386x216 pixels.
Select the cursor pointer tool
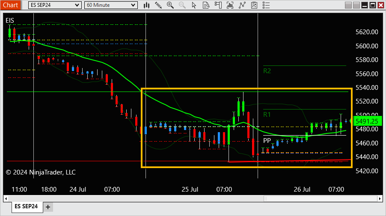coord(194,5)
